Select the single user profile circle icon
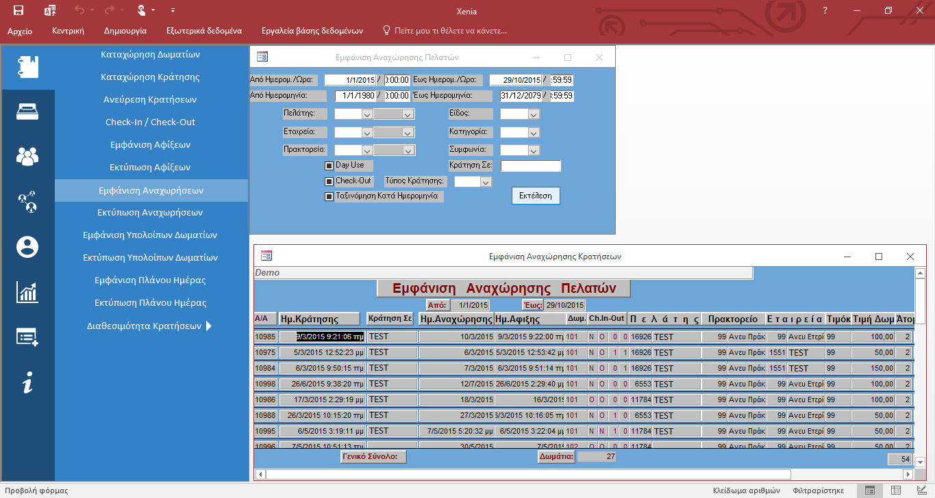 click(x=27, y=247)
